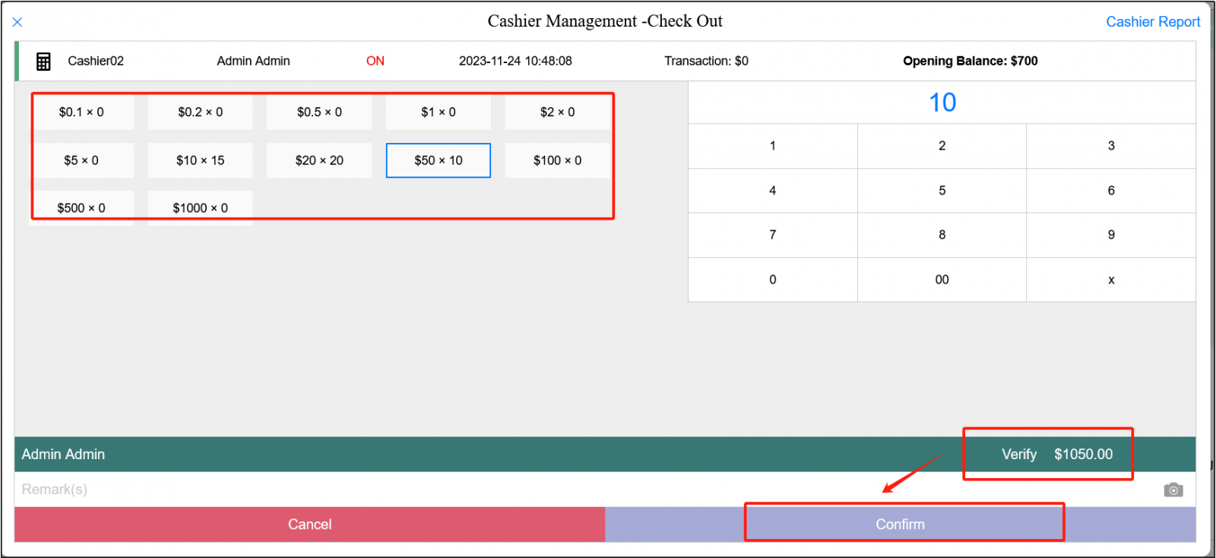Select the $50 × 10 denomination

[x=438, y=160]
